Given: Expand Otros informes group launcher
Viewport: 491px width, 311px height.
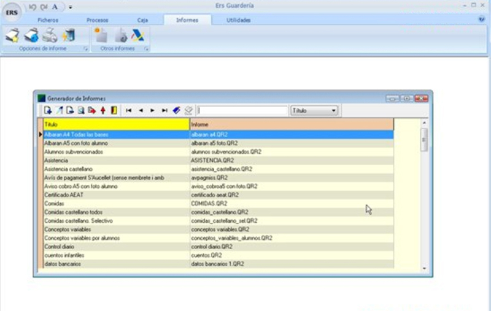Looking at the screenshot, I should [x=146, y=49].
